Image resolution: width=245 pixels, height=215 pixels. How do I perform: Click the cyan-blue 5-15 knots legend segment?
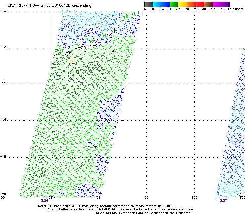tap(161, 4)
